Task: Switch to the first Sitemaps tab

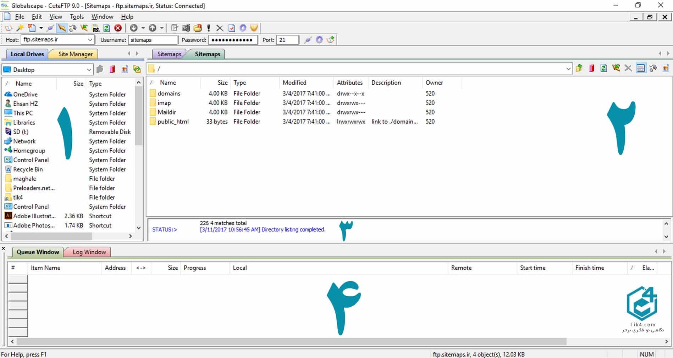Action: [x=169, y=54]
